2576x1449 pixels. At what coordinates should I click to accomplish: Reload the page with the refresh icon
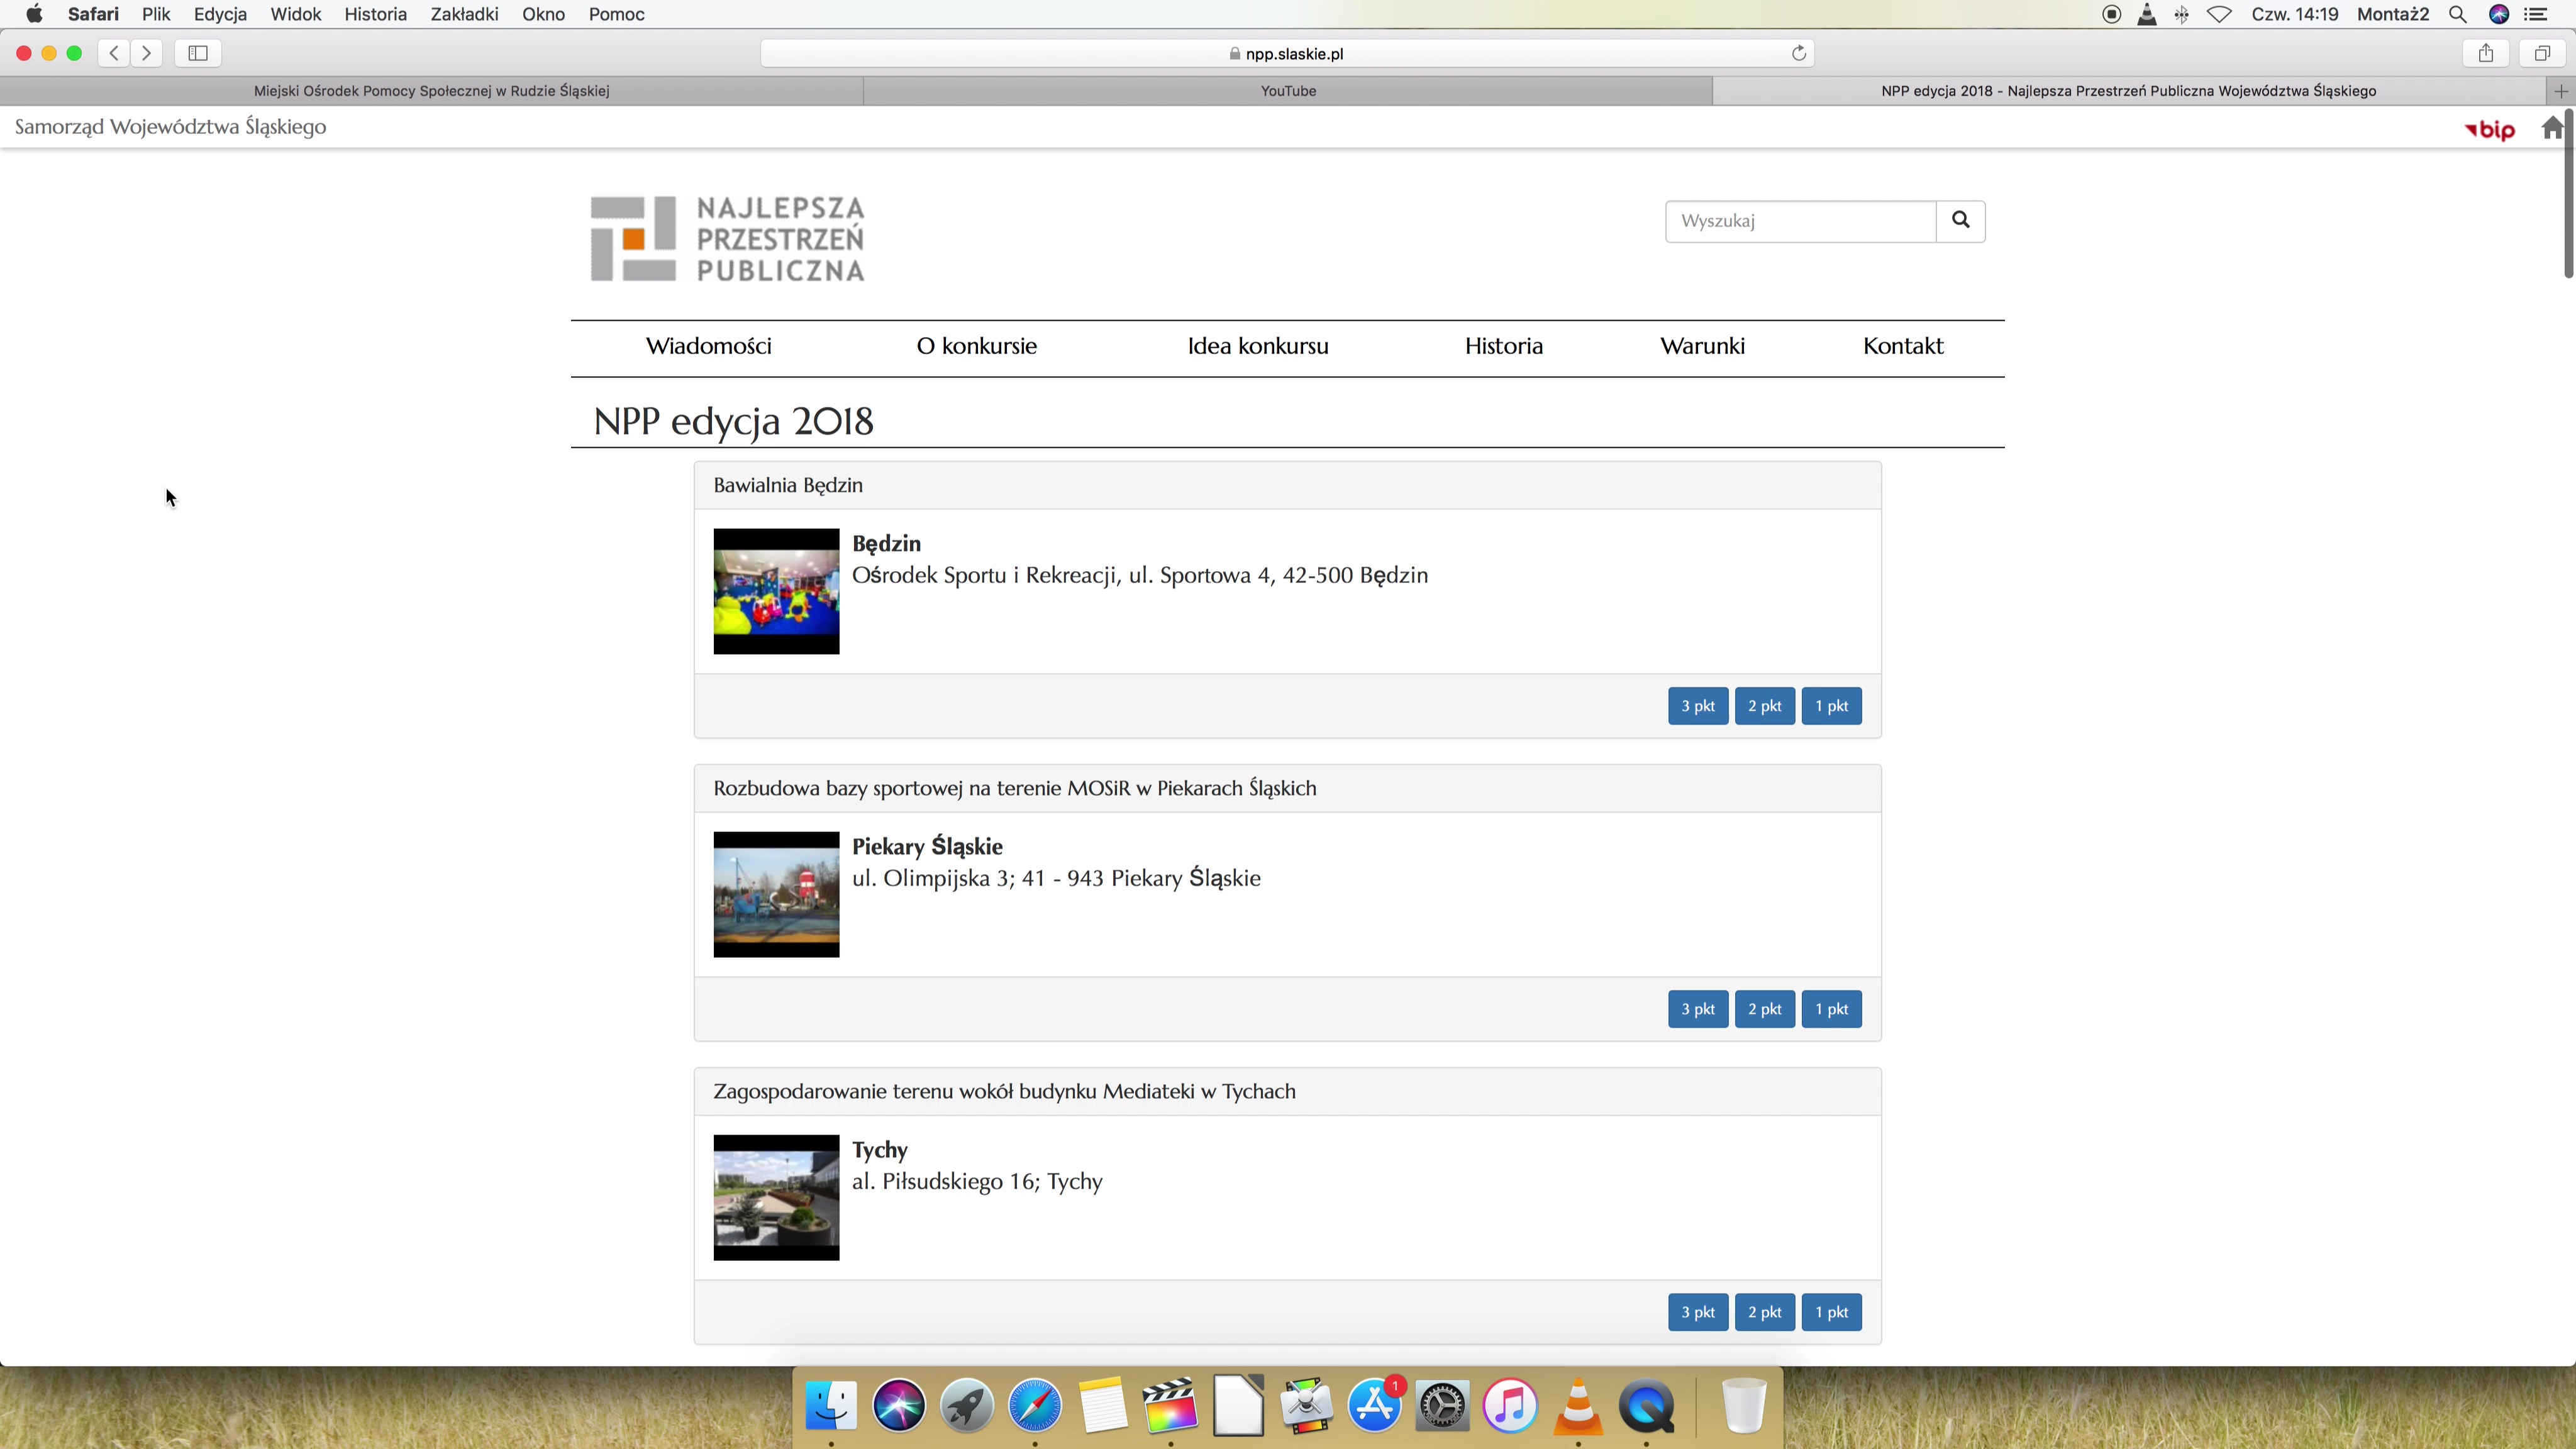tap(1798, 53)
